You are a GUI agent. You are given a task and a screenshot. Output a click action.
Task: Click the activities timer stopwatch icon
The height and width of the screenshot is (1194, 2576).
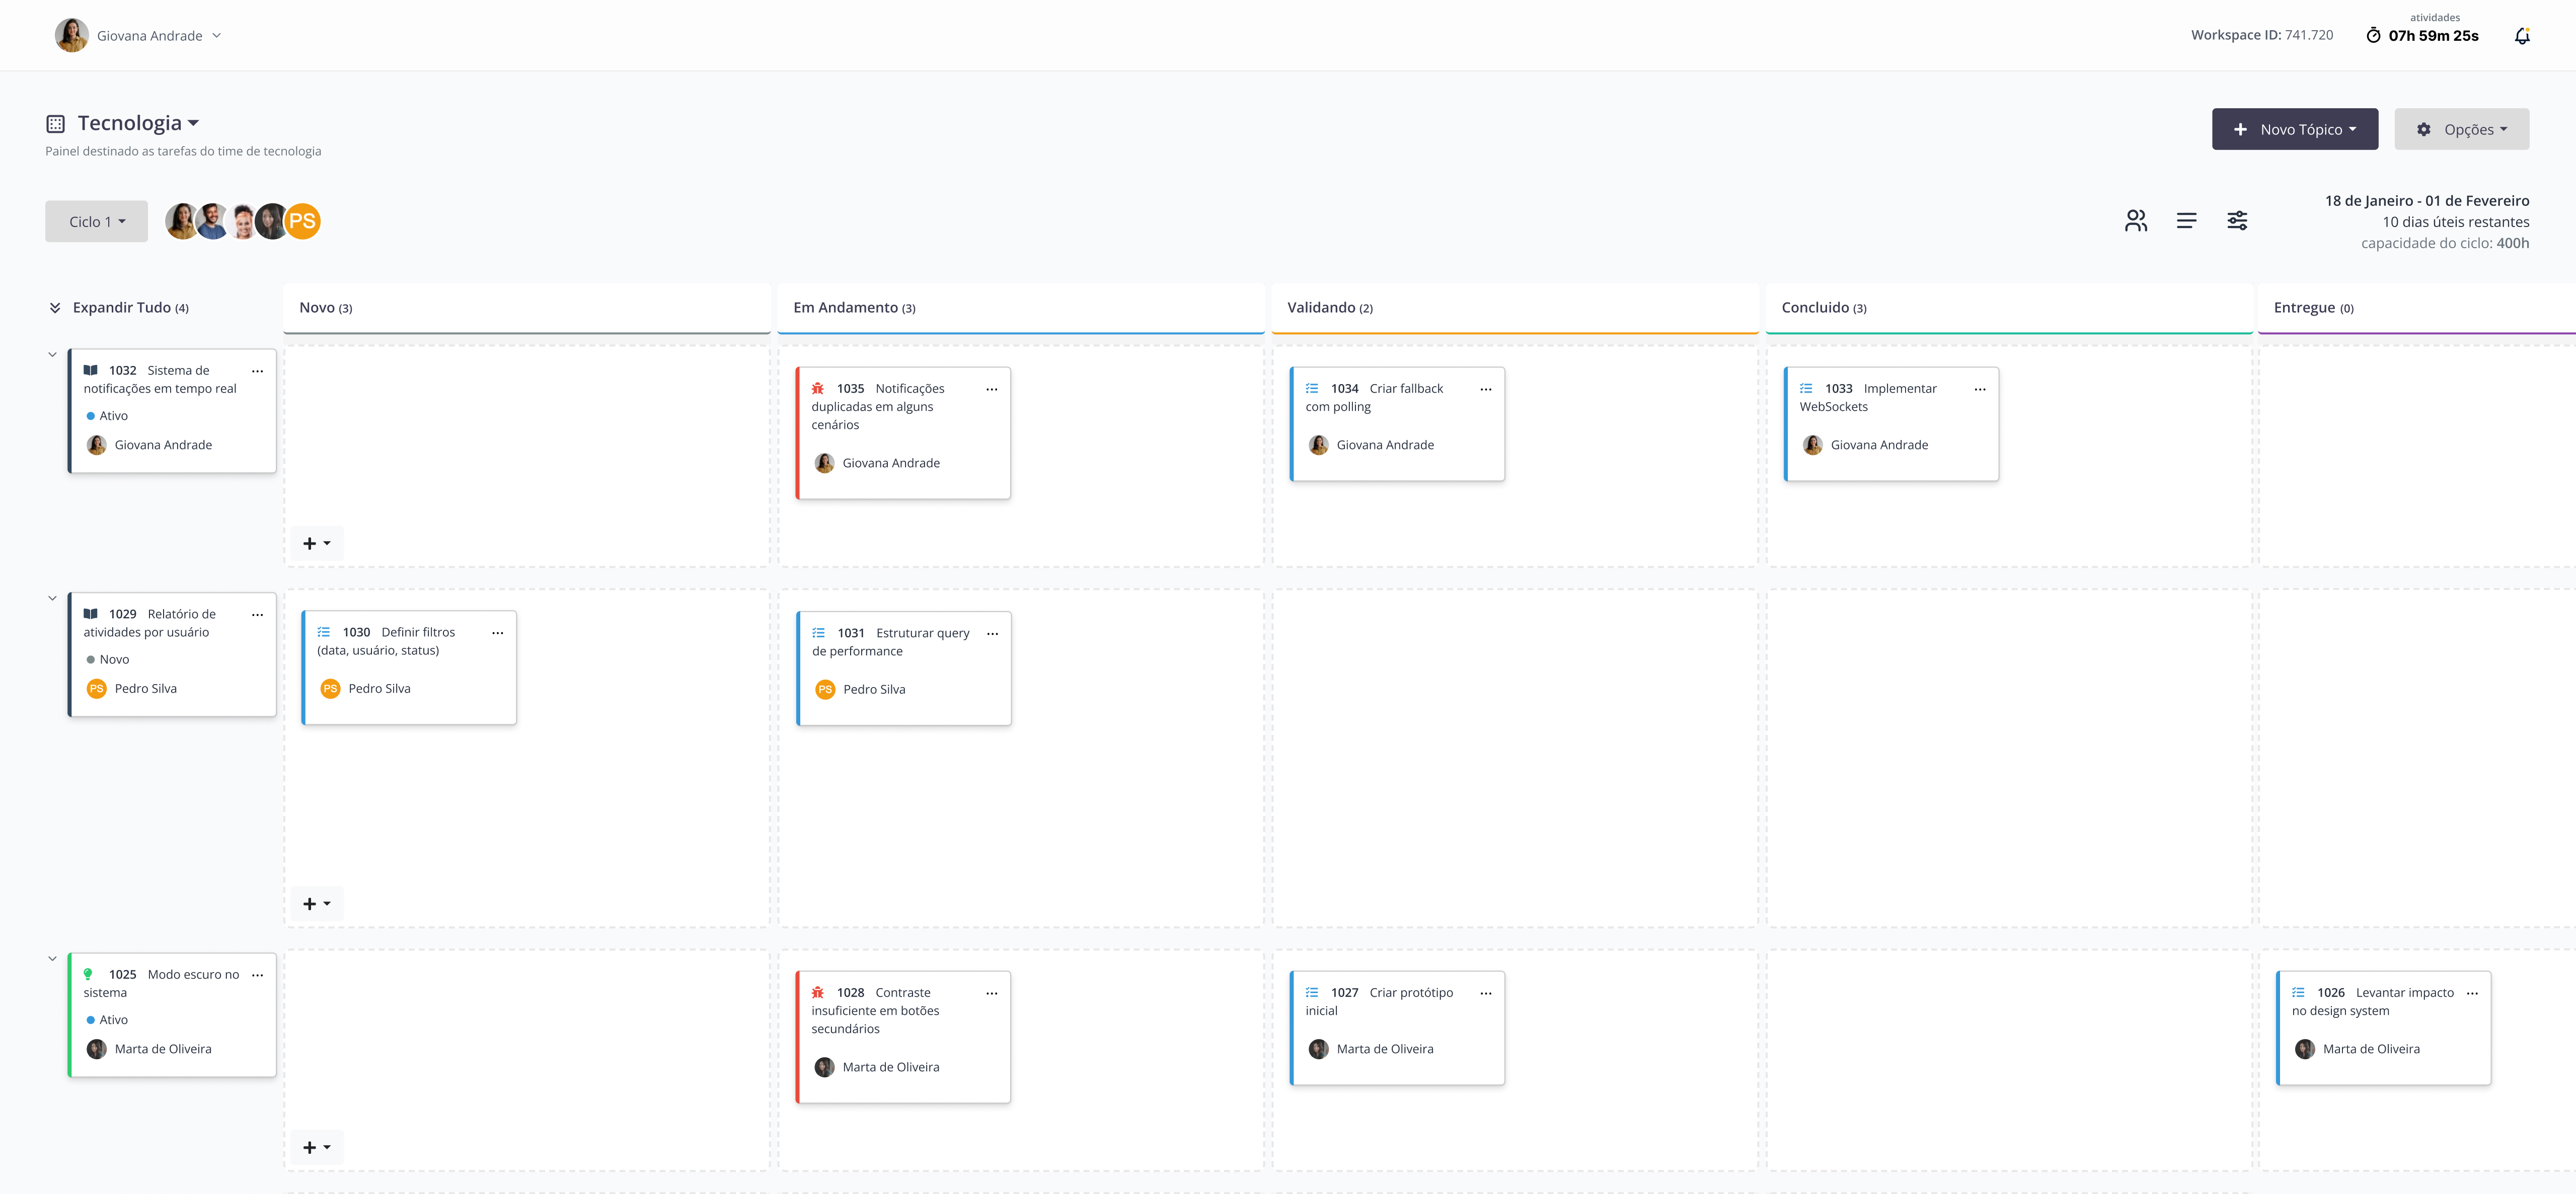coord(2373,36)
